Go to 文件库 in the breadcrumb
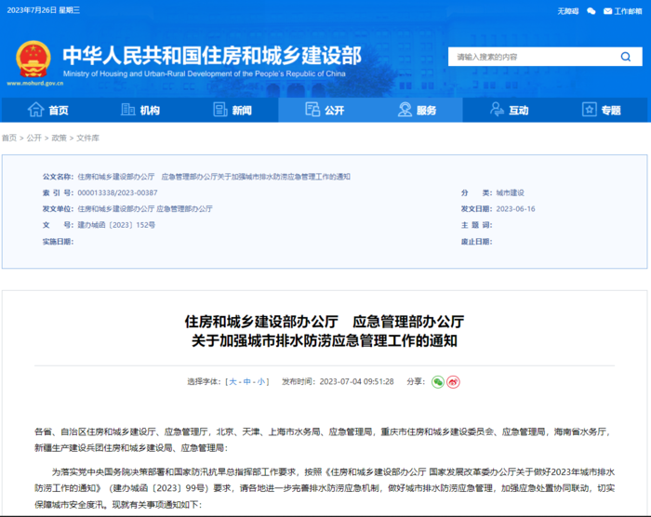This screenshot has width=651, height=517. coord(87,138)
